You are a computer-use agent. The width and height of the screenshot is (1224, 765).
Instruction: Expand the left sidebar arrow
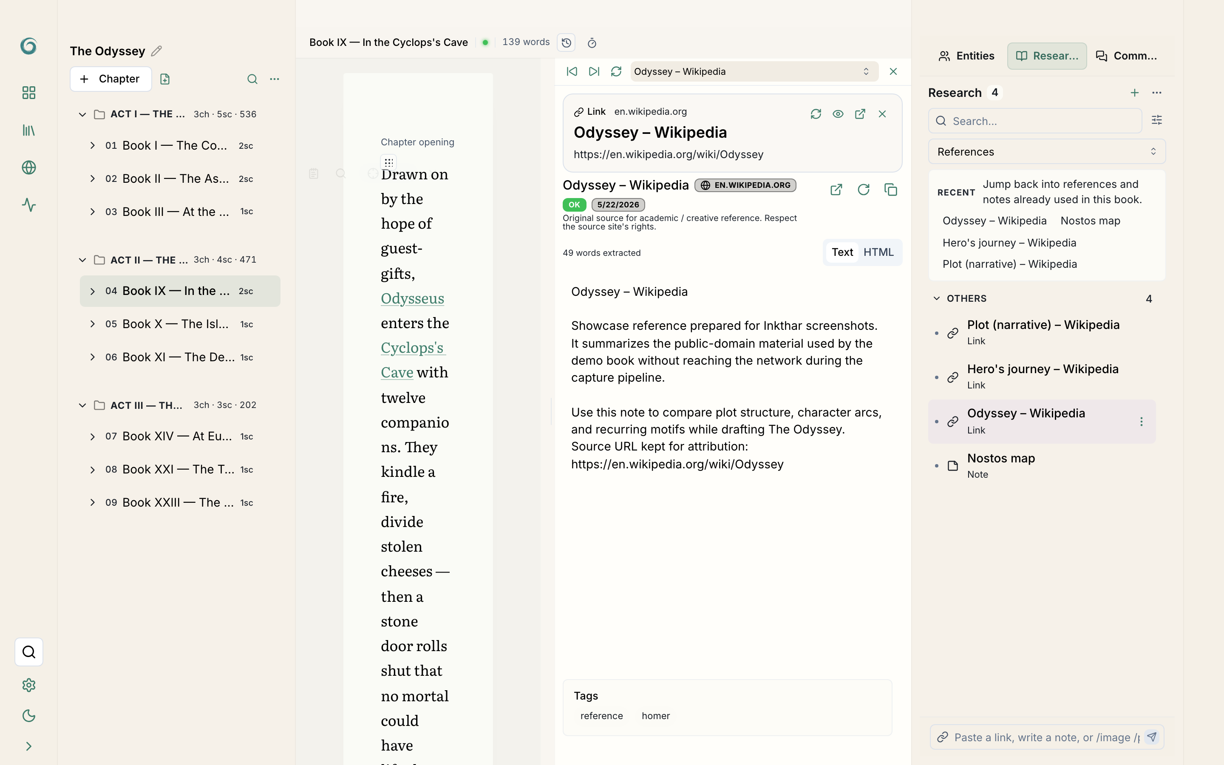pyautogui.click(x=29, y=746)
